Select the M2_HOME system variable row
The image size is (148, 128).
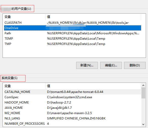click(73, 113)
